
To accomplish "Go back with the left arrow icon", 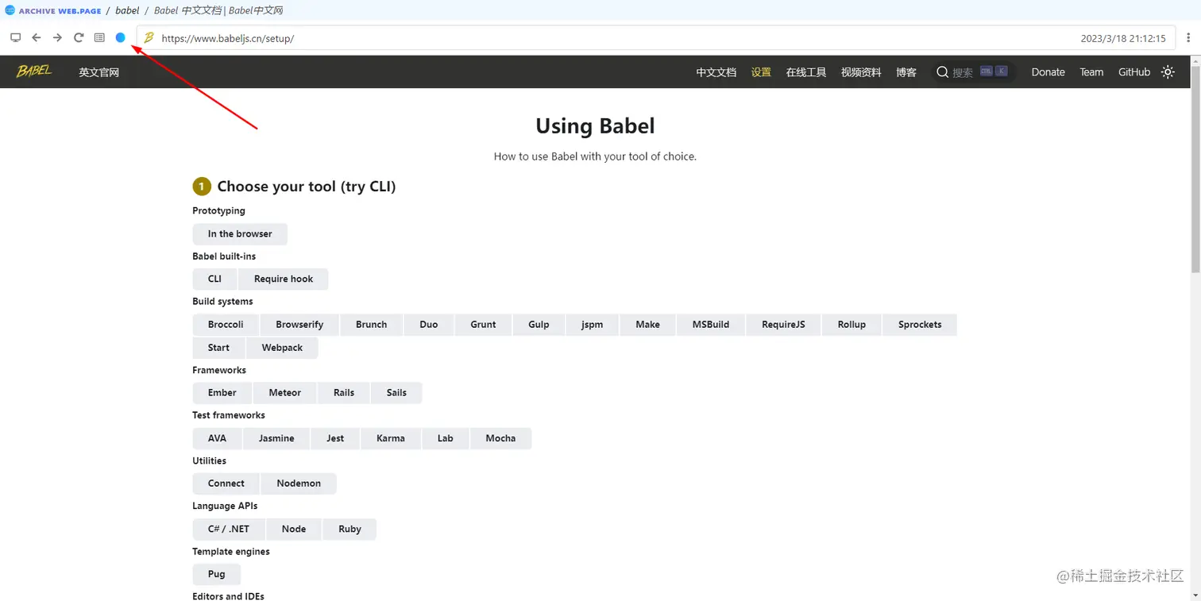I will [x=37, y=37].
